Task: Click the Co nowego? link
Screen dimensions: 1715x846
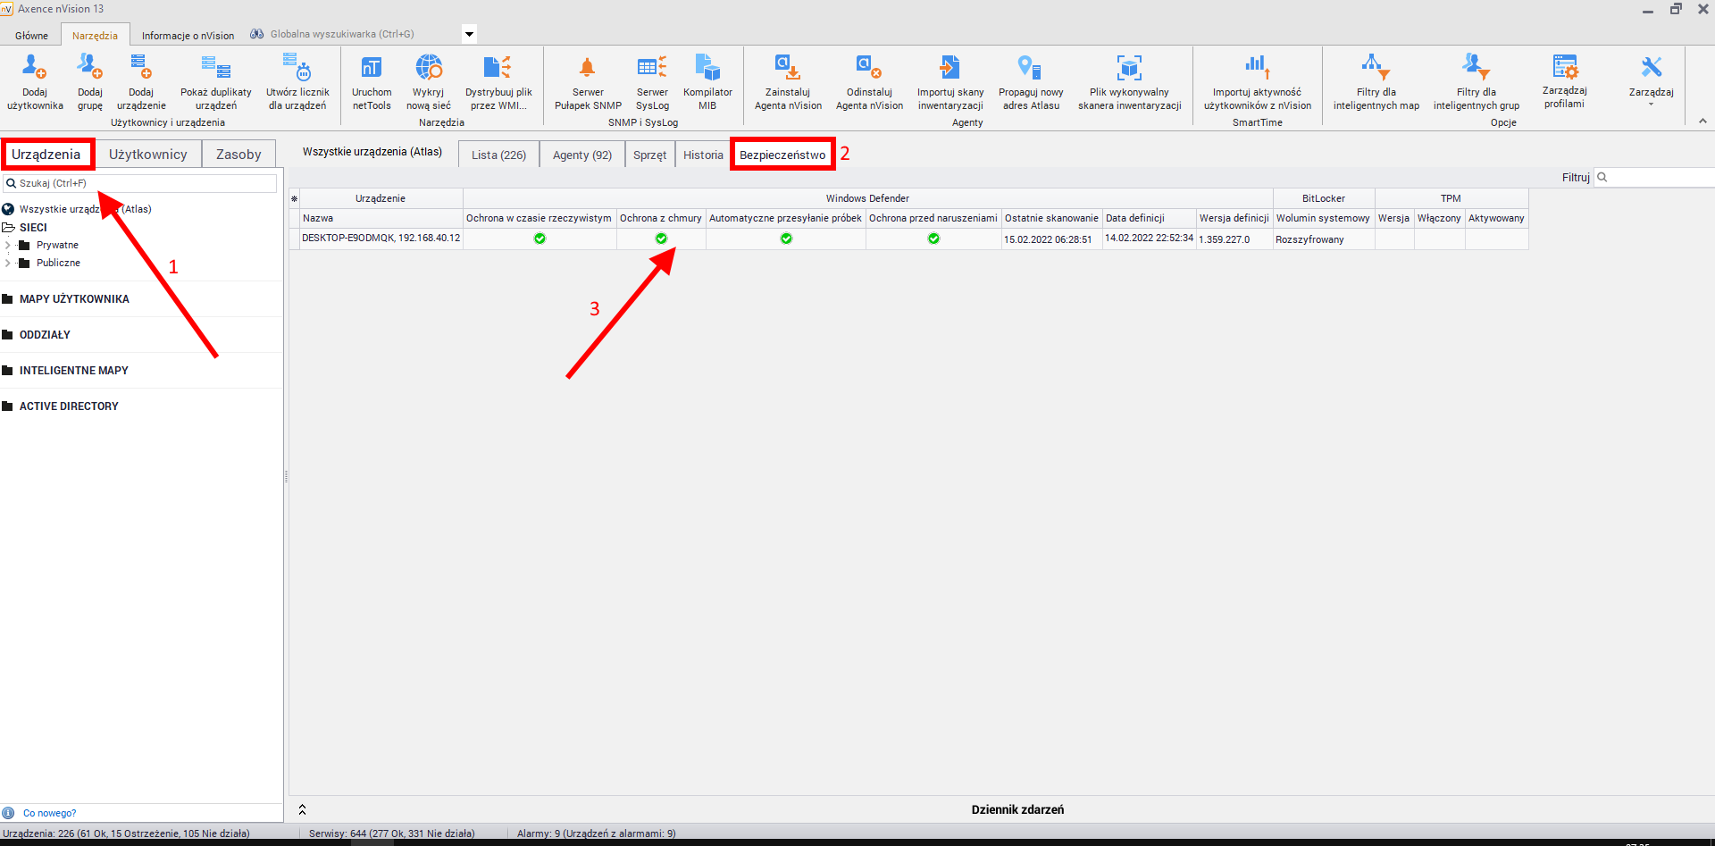Action: point(49,813)
